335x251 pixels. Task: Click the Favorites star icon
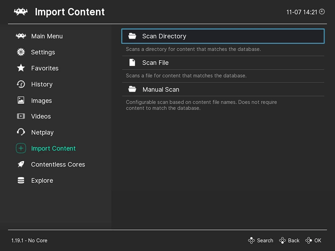(x=21, y=68)
